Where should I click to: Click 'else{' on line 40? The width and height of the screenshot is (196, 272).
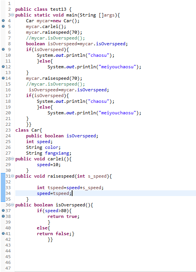point(43,228)
